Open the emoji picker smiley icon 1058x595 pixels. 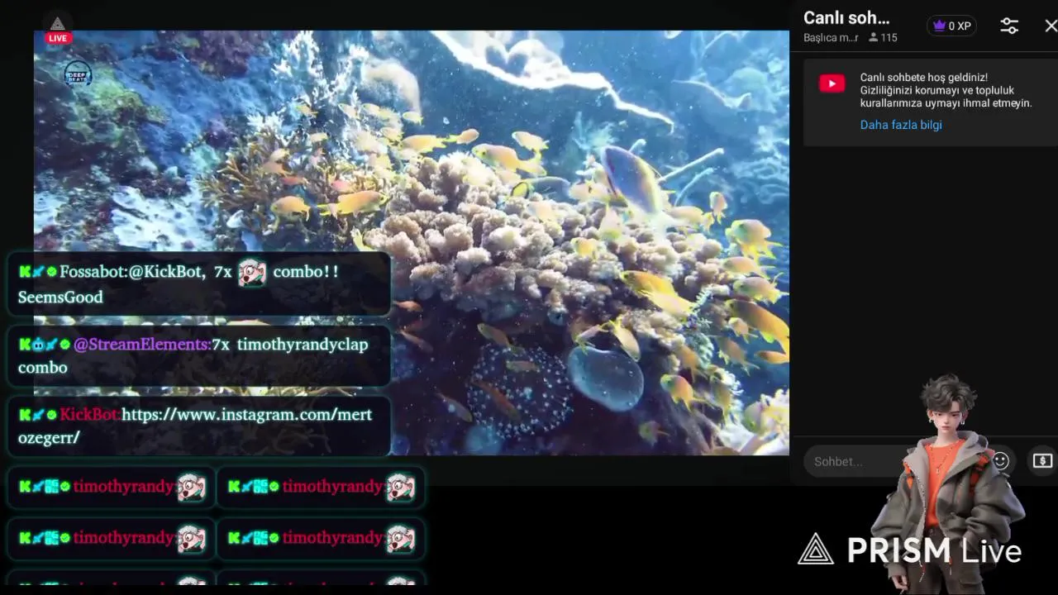1001,461
